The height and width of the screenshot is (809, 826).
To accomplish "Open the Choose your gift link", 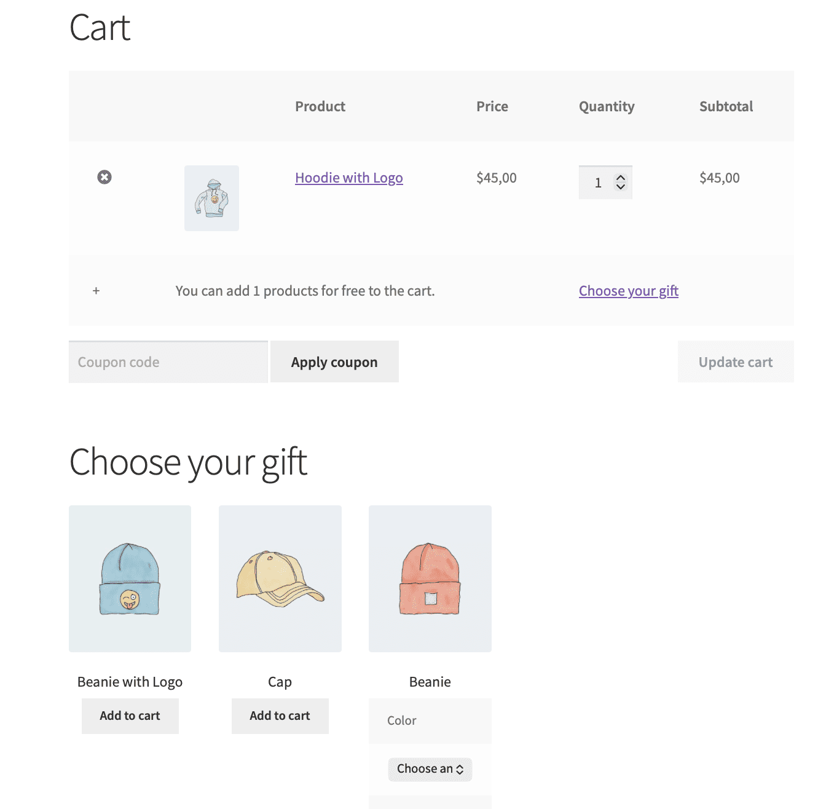I will pos(628,290).
